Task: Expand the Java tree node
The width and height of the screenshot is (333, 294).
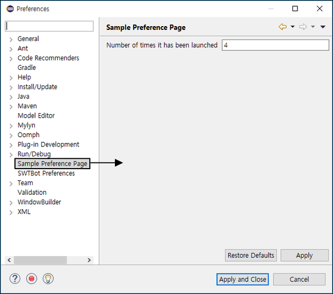Action: 11,97
